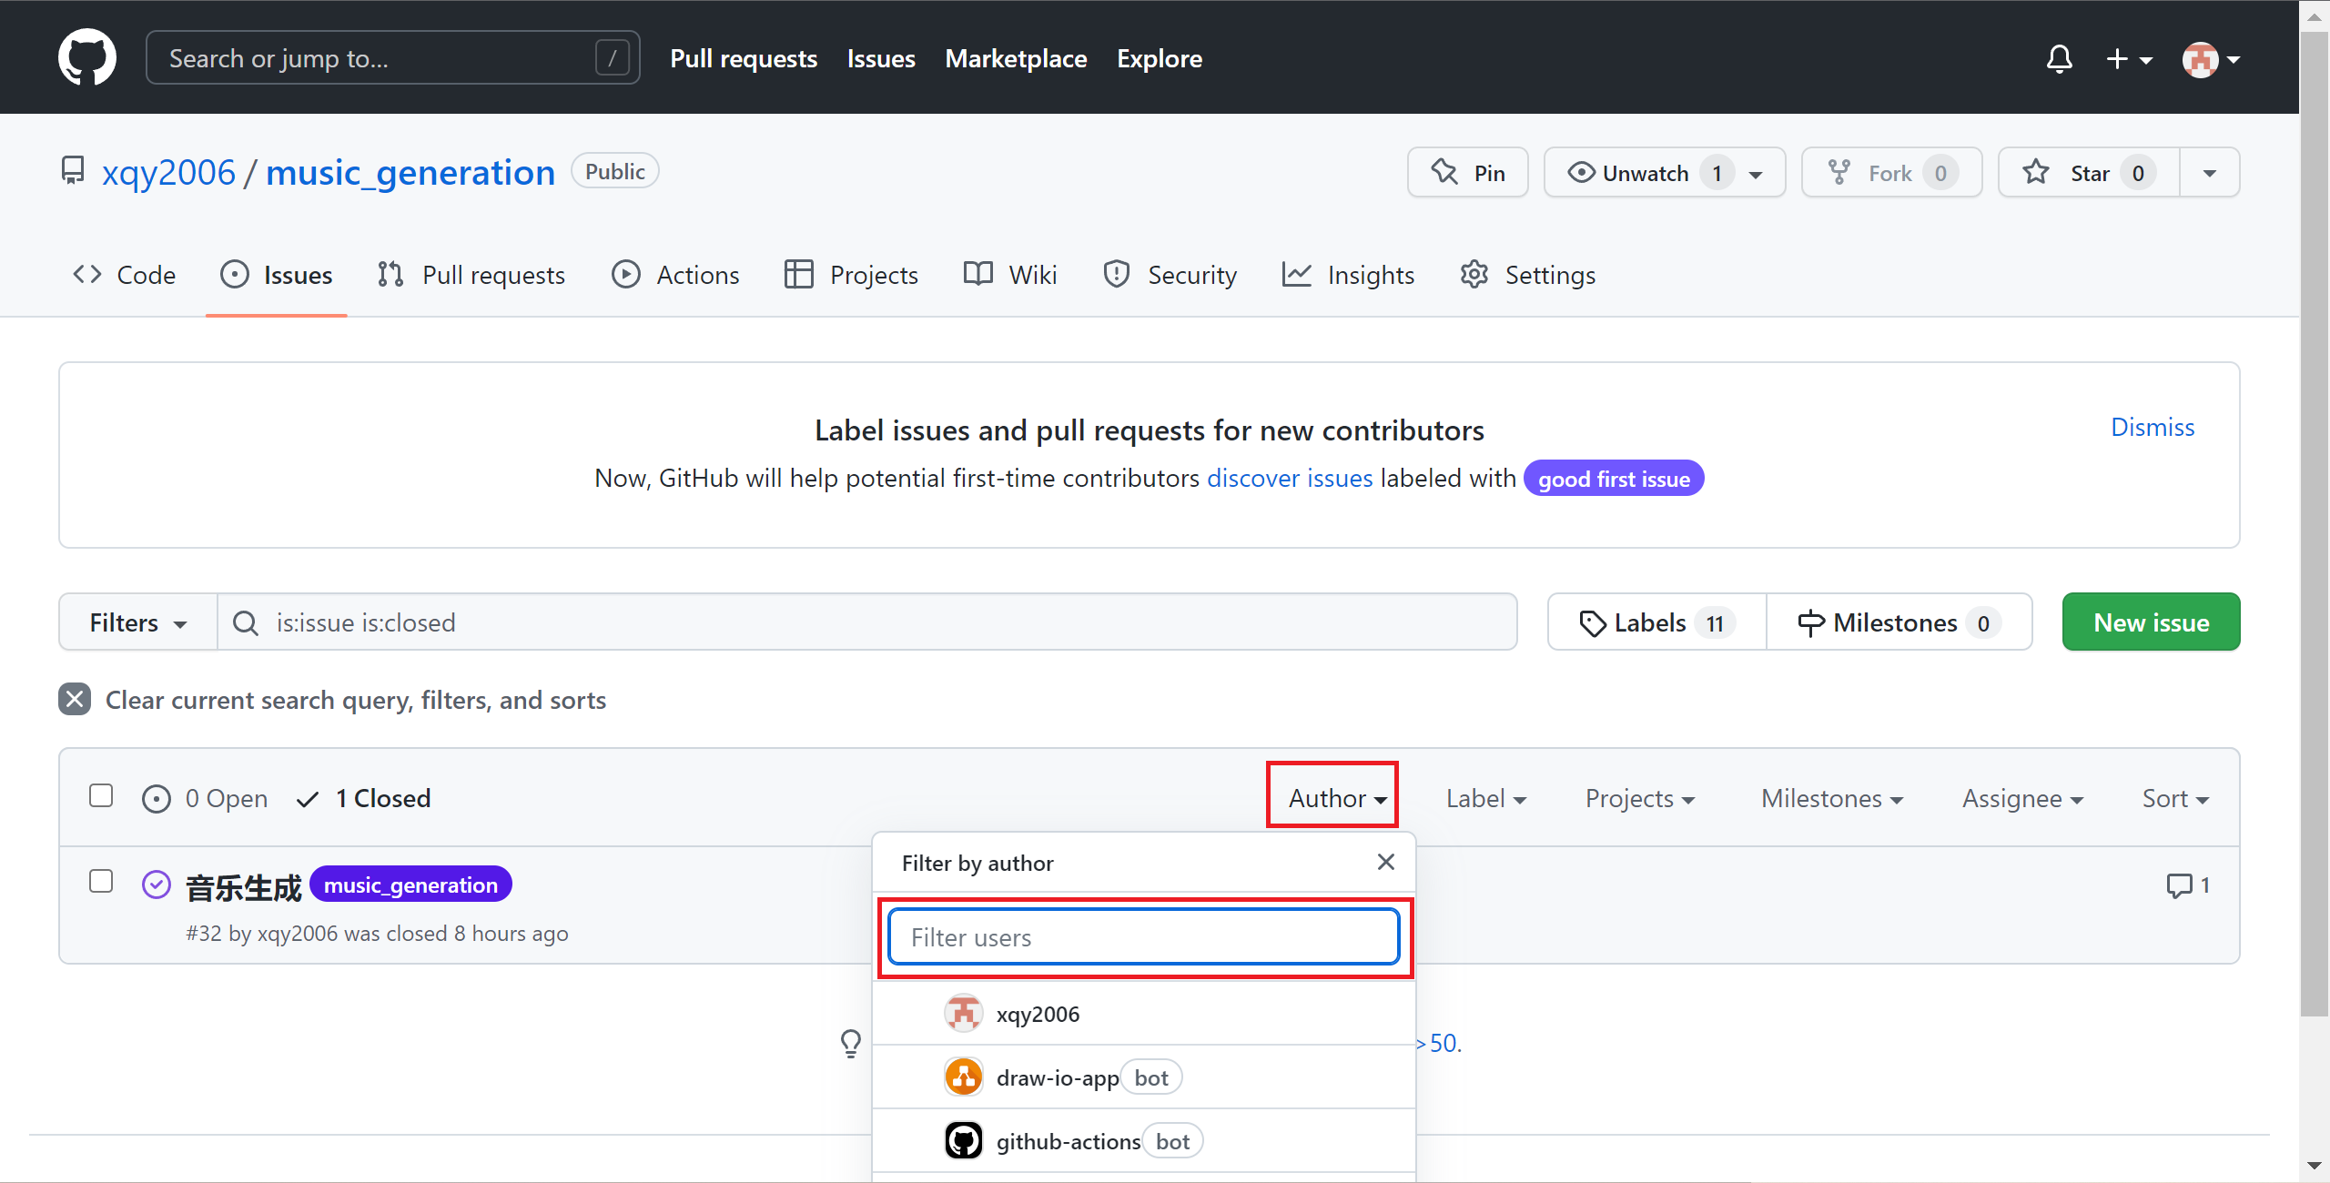Open the Unwatch dropdown arrow
This screenshot has height=1183, width=2330.
point(1757,173)
